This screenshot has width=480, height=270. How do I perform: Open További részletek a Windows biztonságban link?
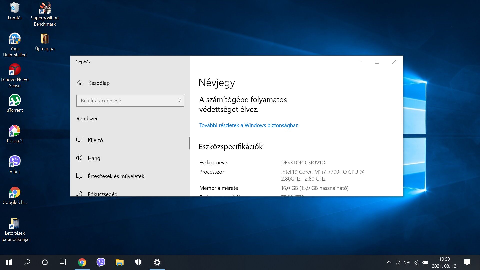(249, 125)
